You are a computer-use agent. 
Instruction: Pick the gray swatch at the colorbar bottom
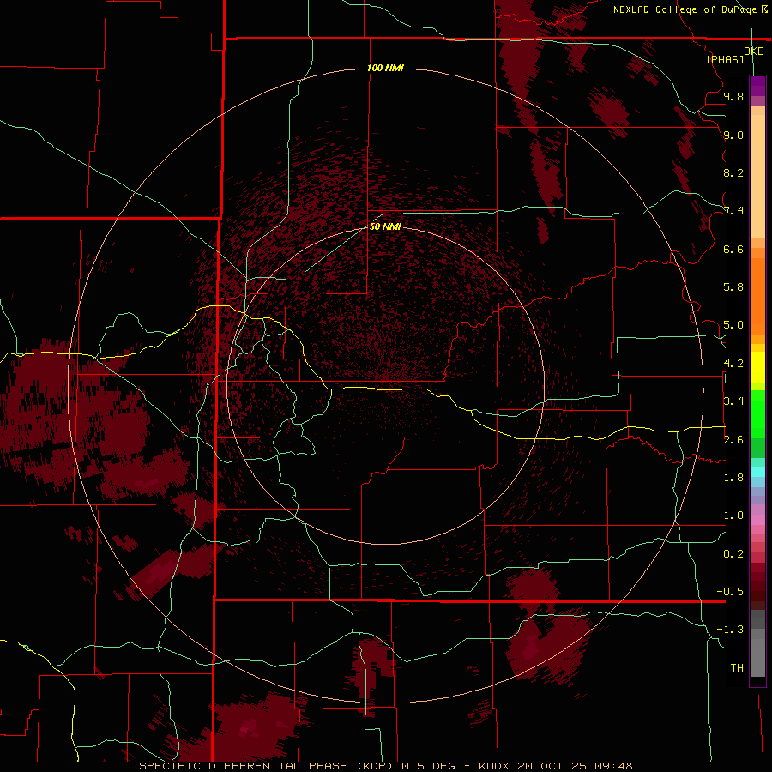pyautogui.click(x=757, y=657)
